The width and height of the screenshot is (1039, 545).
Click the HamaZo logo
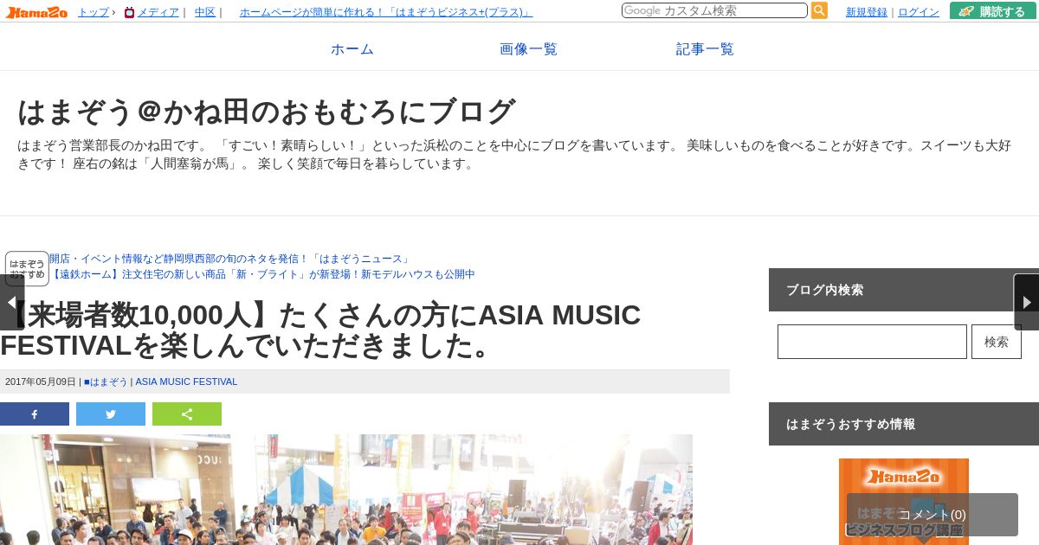pyautogui.click(x=36, y=12)
